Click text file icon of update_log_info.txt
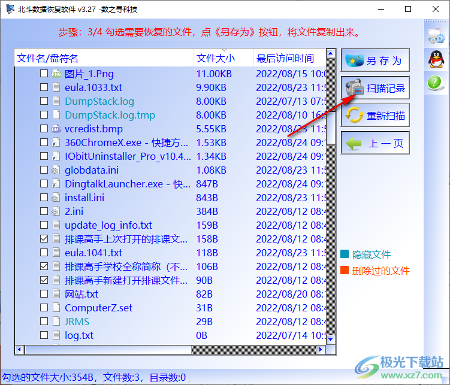The height and width of the screenshot is (385, 450). (56, 225)
